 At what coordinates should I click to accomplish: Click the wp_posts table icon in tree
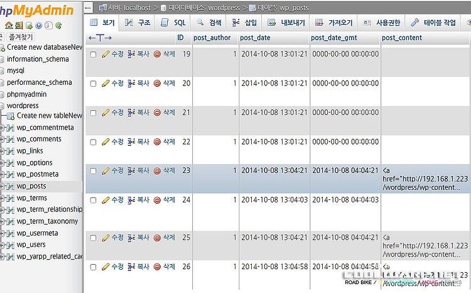tap(11, 187)
